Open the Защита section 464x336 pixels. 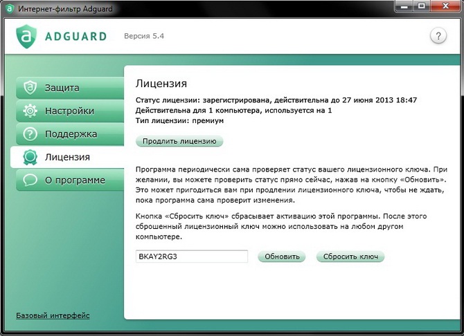point(70,88)
